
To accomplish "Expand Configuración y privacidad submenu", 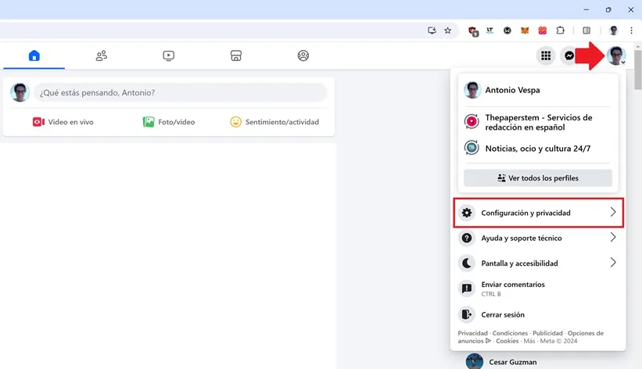I will [x=538, y=213].
